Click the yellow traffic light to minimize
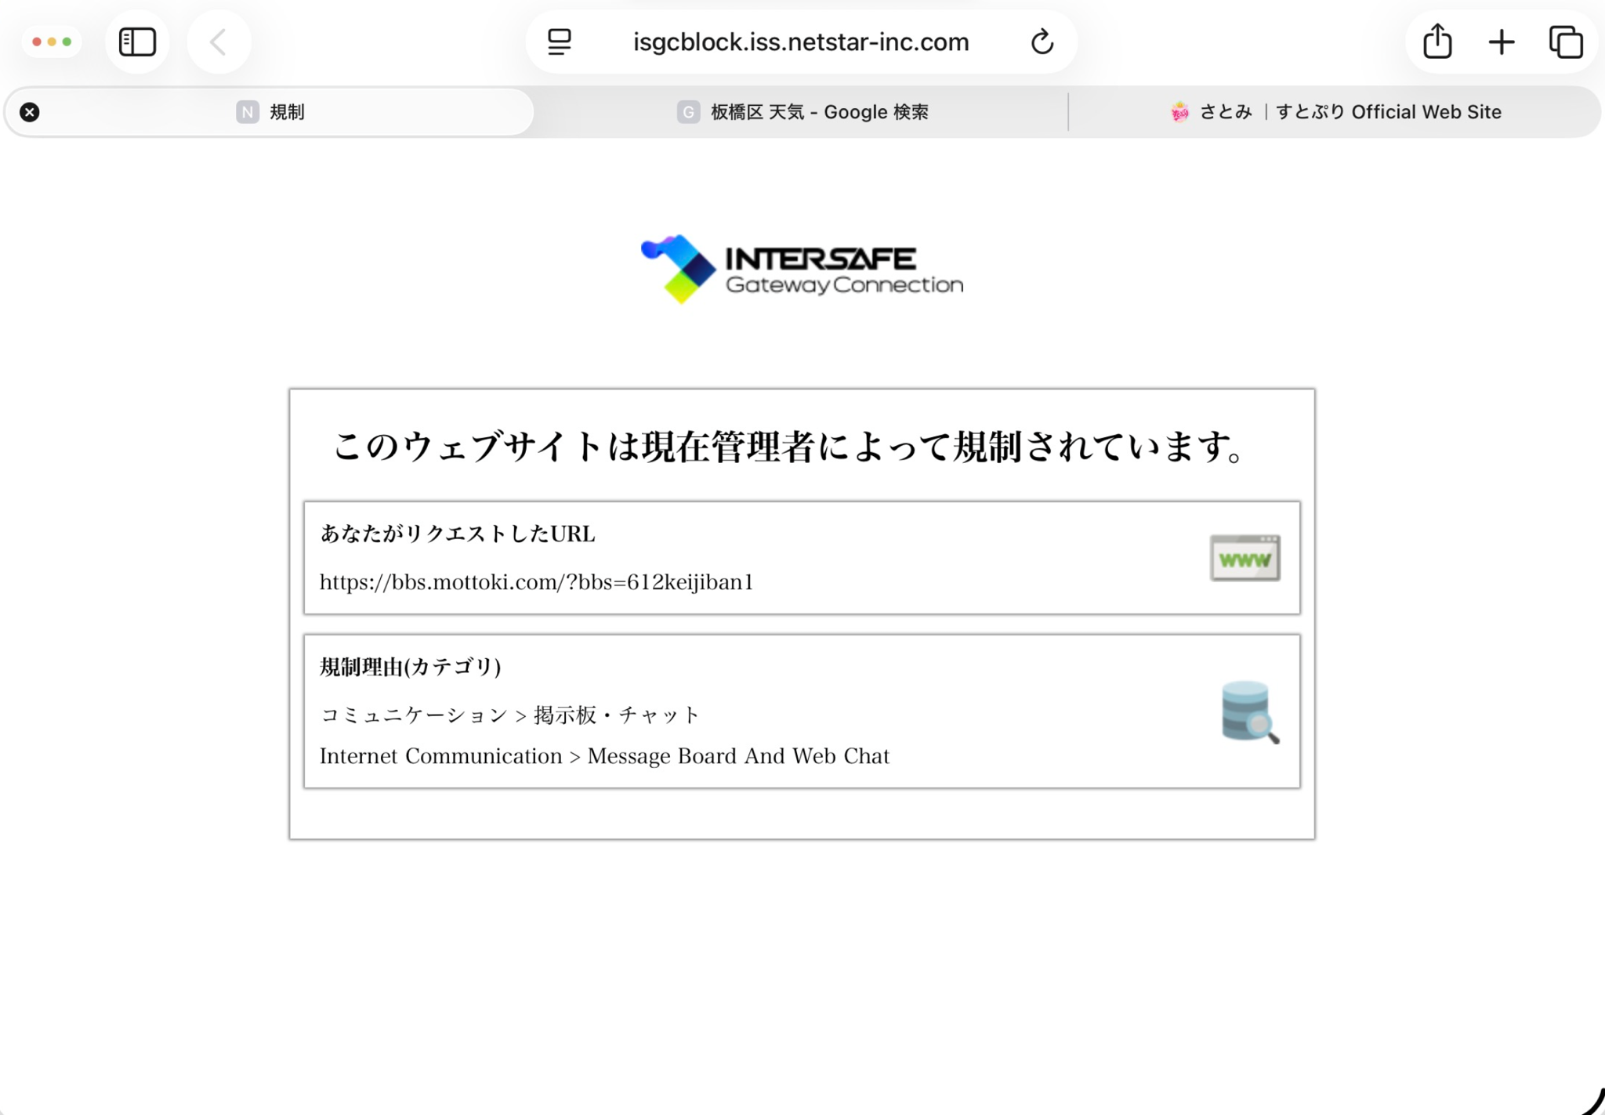1605x1115 pixels. 52,42
